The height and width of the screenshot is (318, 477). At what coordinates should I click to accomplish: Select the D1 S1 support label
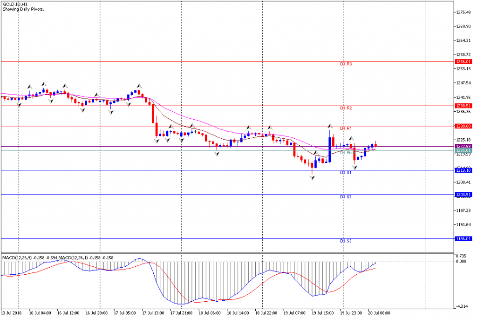(346, 173)
